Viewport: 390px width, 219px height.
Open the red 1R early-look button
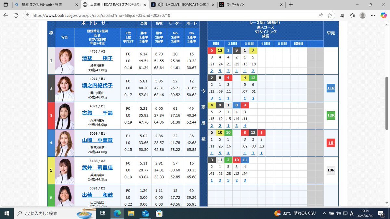331,143
